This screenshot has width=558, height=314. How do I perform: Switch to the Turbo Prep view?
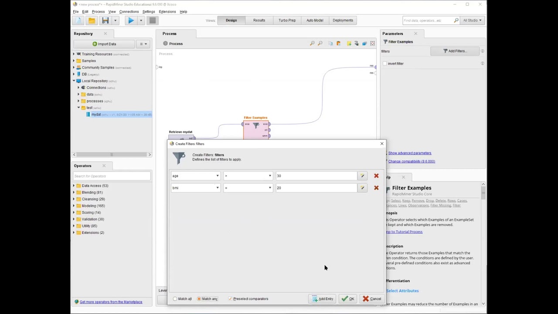287,20
